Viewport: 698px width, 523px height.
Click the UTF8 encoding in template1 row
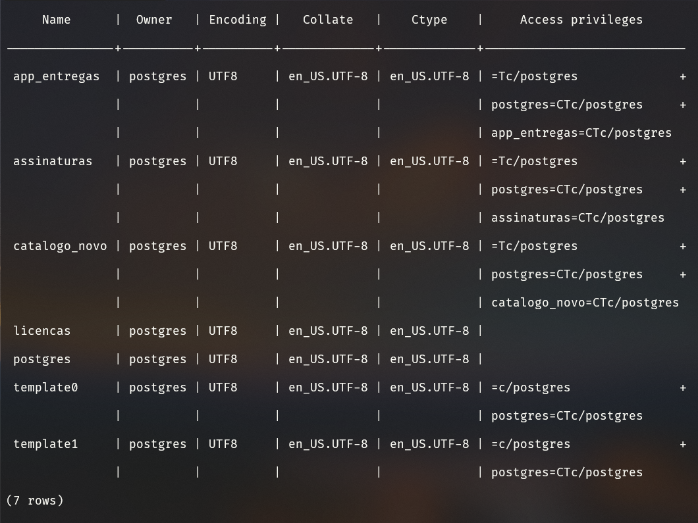(x=223, y=444)
